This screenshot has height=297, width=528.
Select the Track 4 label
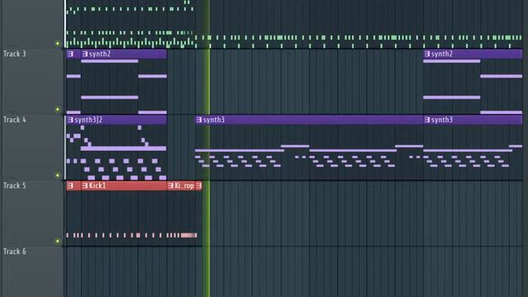click(x=15, y=120)
